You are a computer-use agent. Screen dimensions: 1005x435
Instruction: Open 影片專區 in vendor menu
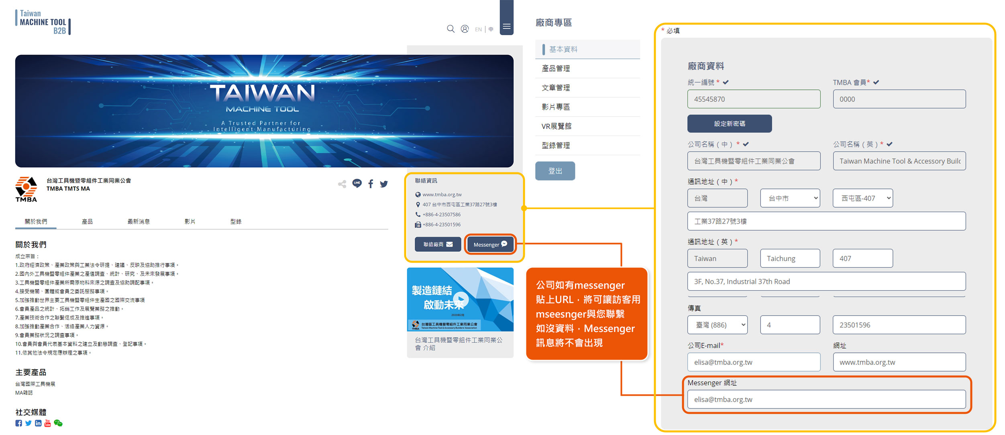(587, 107)
